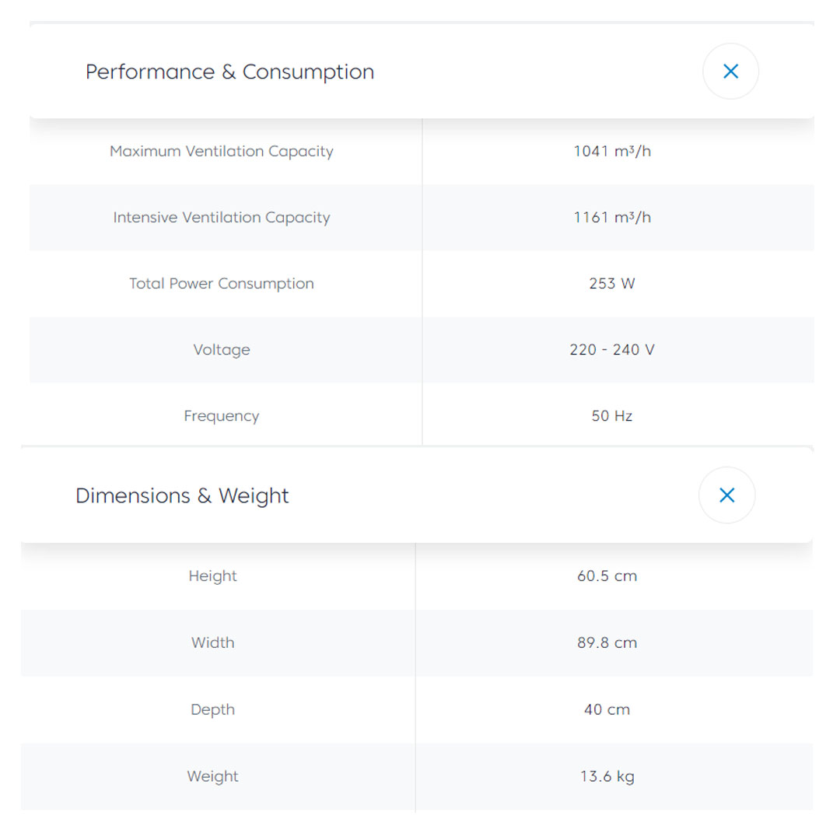Click the Height row label
840x840 pixels.
(x=212, y=576)
